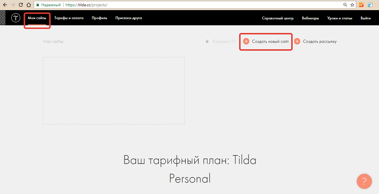Viewport: 379px width, 194px height.
Task: Click plus icon beside Создать рассылку
Action: click(297, 41)
